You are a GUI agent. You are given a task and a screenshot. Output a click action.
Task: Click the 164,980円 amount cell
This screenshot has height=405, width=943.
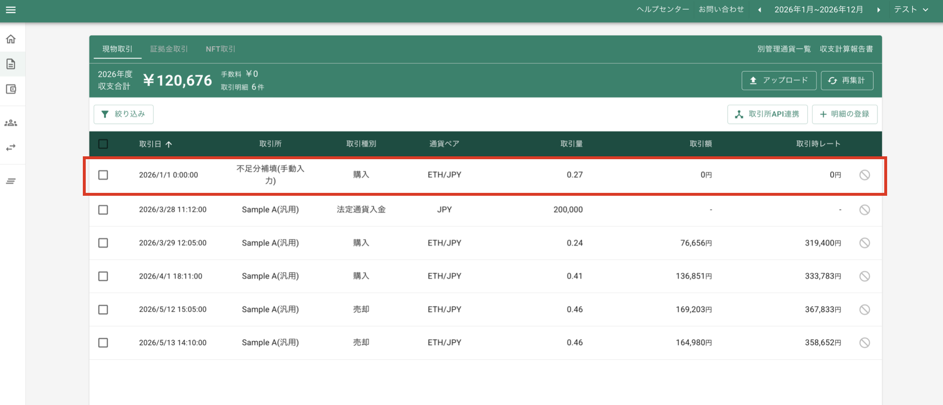pyautogui.click(x=694, y=342)
